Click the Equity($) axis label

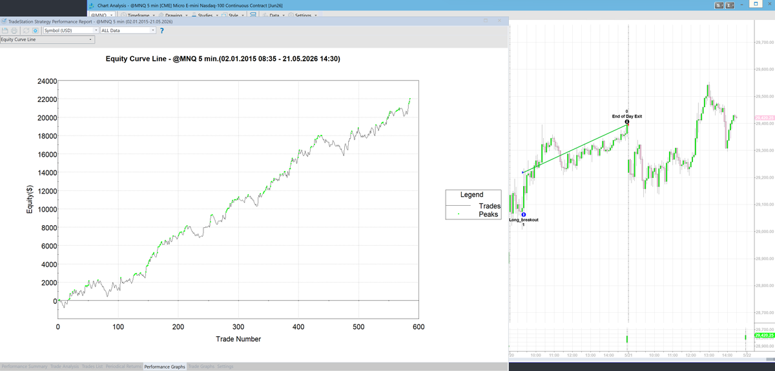click(28, 200)
